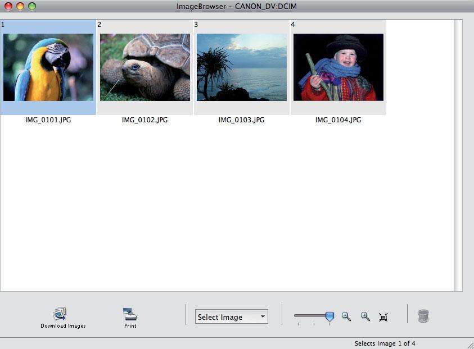Select the seascape thumbnail IMG_0103

click(242, 67)
